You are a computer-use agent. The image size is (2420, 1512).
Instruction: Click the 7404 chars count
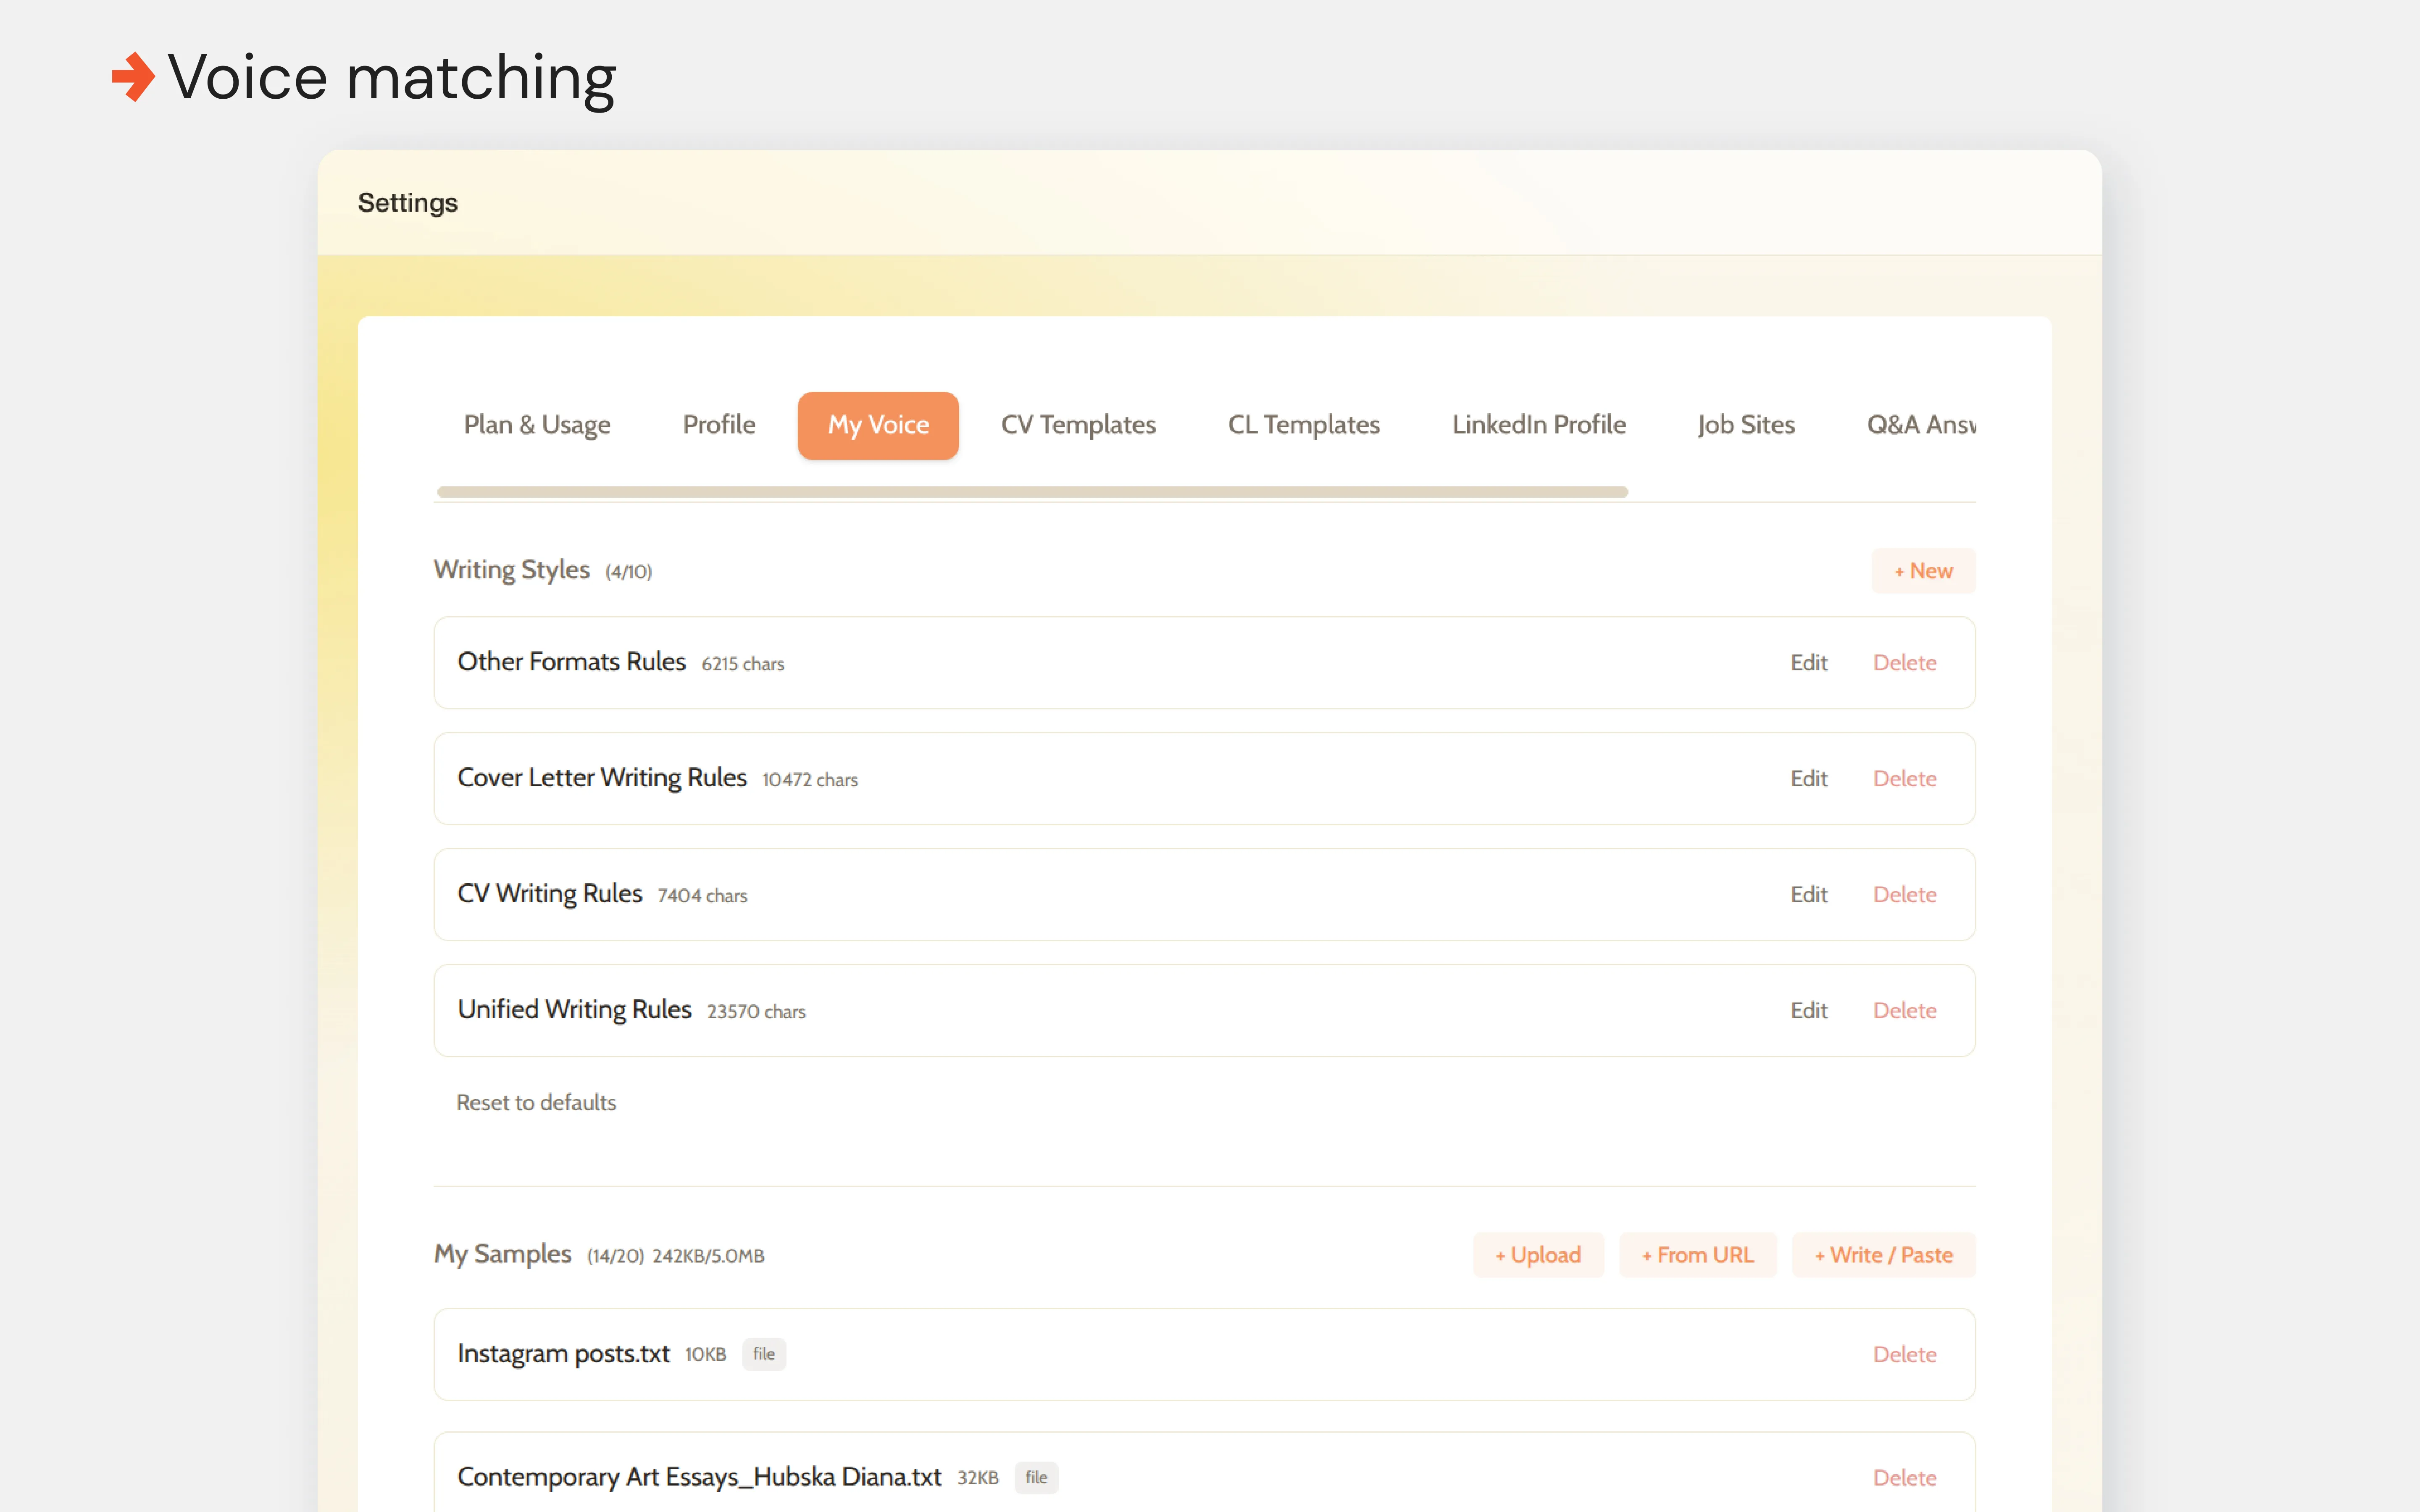[x=702, y=896]
